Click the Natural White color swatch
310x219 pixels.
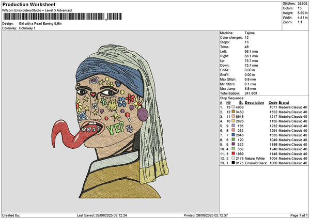tap(234, 159)
